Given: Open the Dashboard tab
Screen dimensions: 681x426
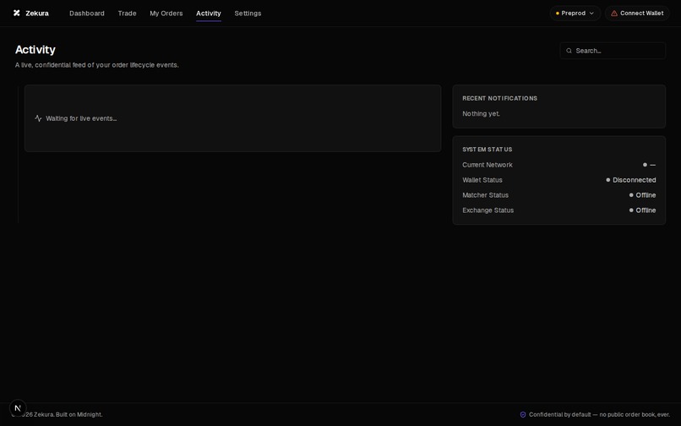Looking at the screenshot, I should point(87,14).
